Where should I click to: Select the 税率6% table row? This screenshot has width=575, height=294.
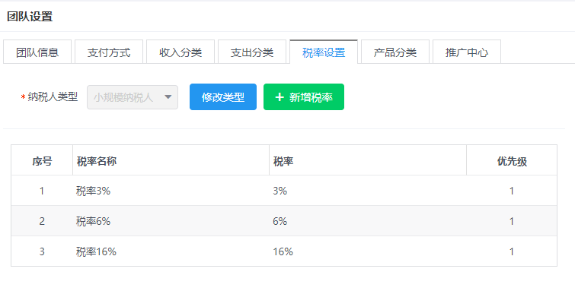point(284,221)
